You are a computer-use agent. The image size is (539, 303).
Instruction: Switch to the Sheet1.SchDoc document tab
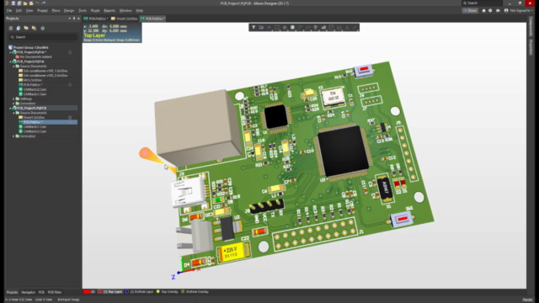[x=124, y=19]
